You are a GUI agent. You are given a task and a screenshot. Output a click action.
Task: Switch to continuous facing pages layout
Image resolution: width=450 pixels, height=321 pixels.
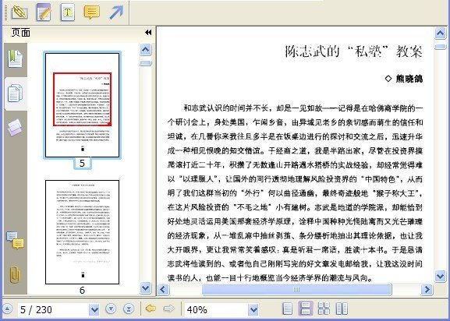click(x=324, y=309)
